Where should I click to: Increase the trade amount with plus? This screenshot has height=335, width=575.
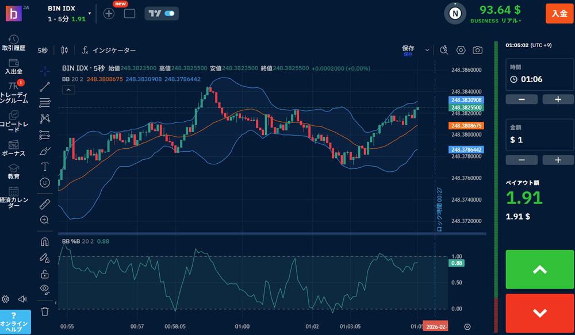point(557,160)
